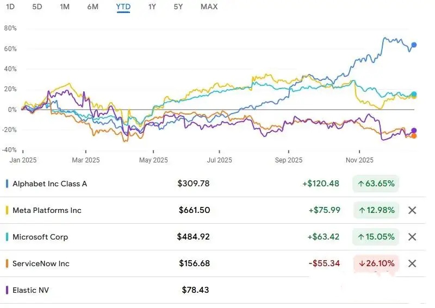Show the 1M chart range
The height and width of the screenshot is (308, 435).
(65, 7)
